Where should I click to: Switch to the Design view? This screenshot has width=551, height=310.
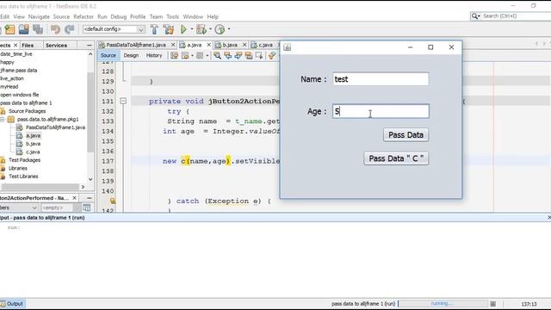(x=131, y=55)
